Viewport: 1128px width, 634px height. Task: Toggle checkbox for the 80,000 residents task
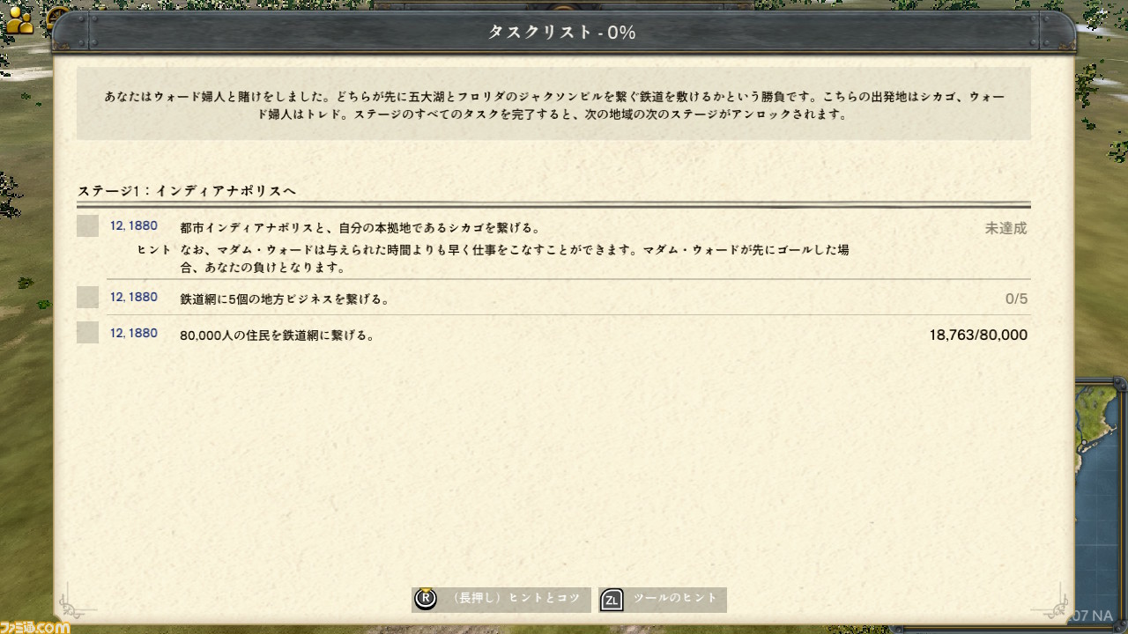(87, 332)
